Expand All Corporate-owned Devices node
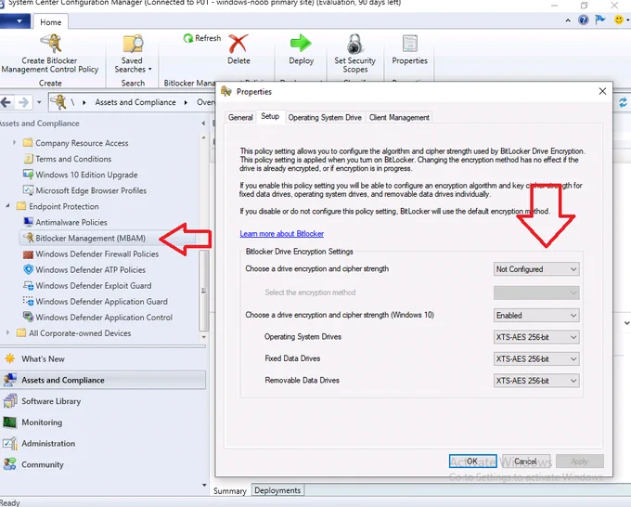The image size is (631, 507). (7, 332)
